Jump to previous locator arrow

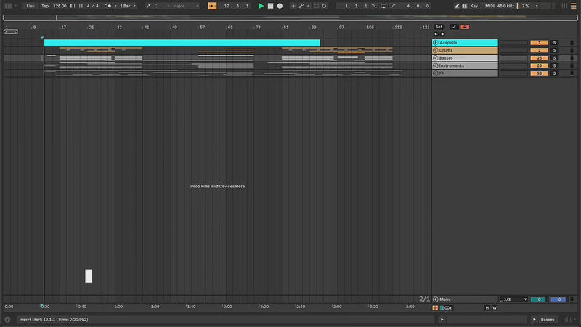click(x=436, y=34)
